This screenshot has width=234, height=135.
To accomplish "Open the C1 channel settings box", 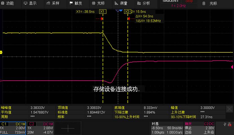I will click(13, 128).
